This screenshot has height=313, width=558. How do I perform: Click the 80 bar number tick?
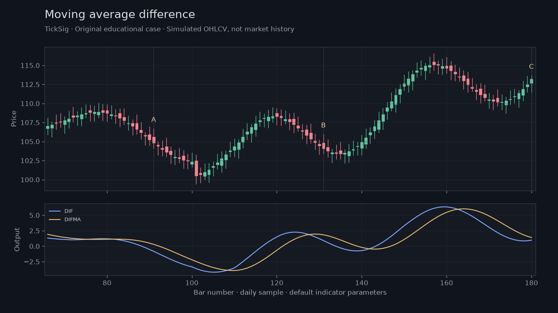pos(107,282)
